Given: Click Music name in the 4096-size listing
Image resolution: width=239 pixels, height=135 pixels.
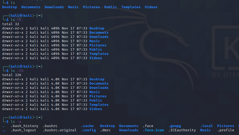Looking at the screenshot, I should [x=94, y=41].
